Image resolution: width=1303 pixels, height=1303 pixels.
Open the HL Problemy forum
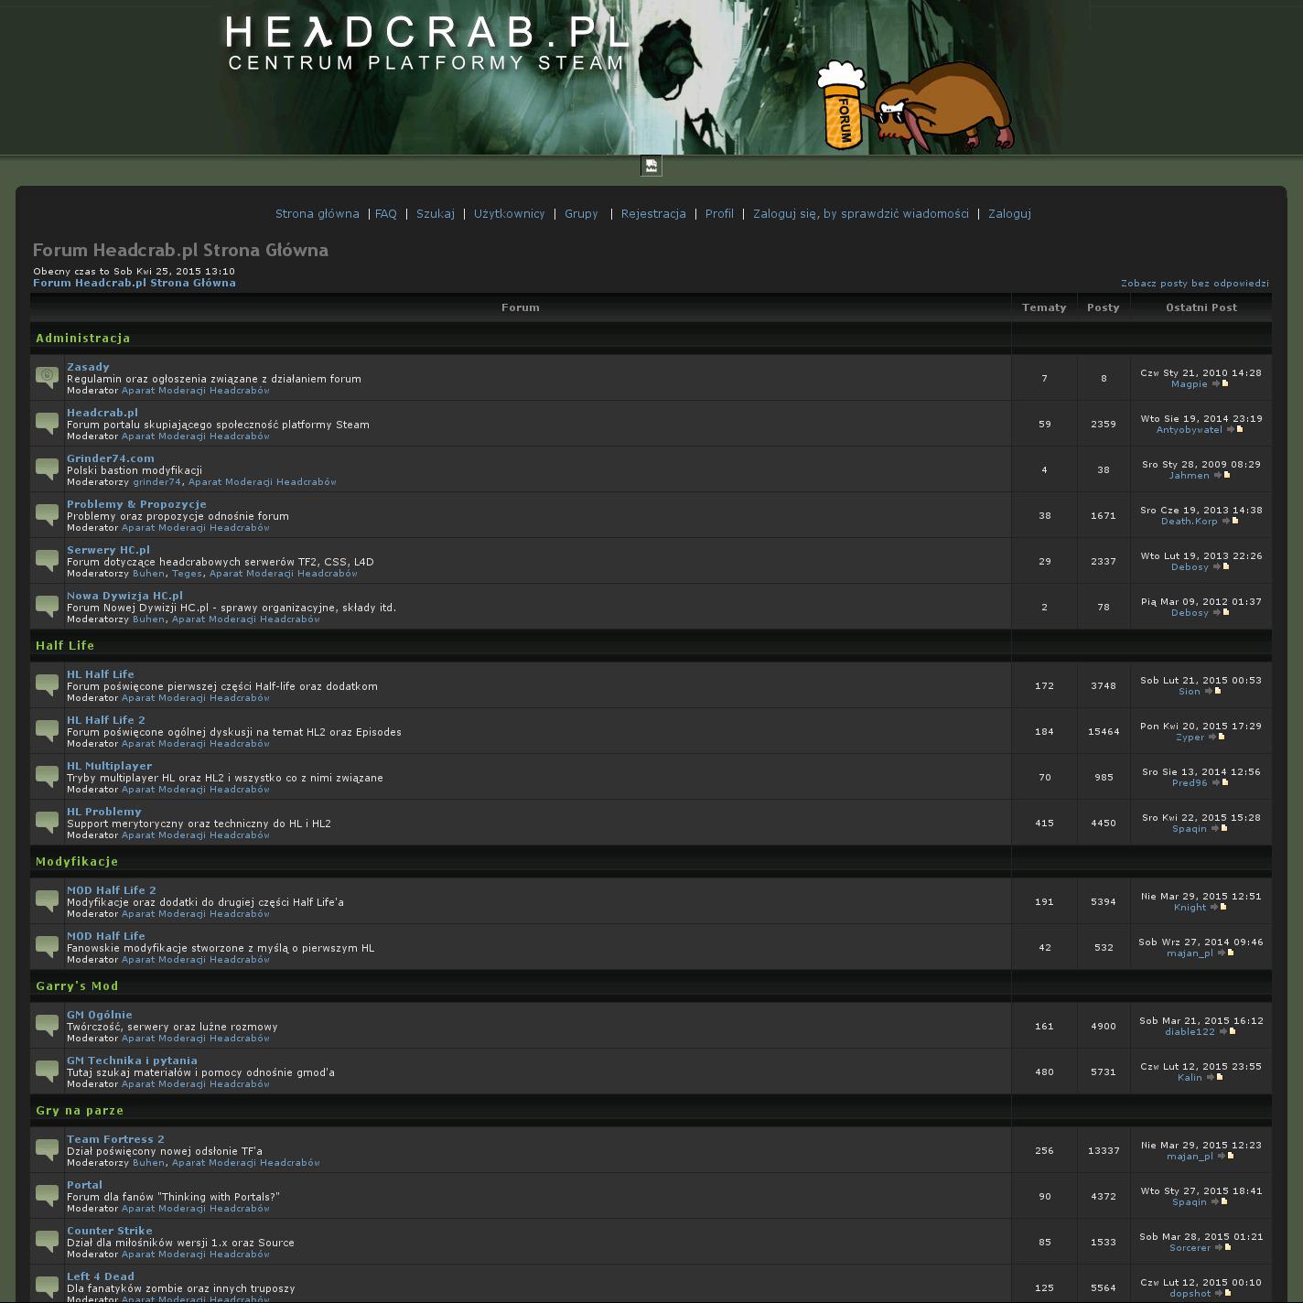click(x=104, y=812)
